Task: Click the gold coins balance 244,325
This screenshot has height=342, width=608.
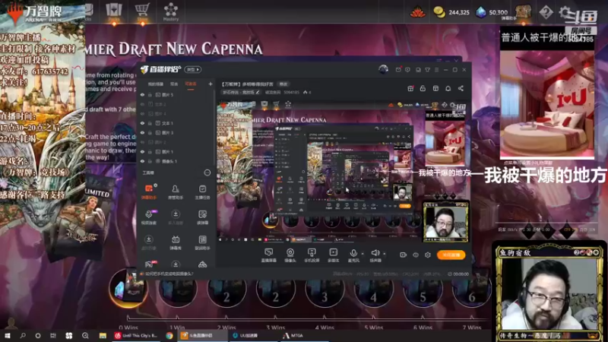Action: [x=451, y=12]
